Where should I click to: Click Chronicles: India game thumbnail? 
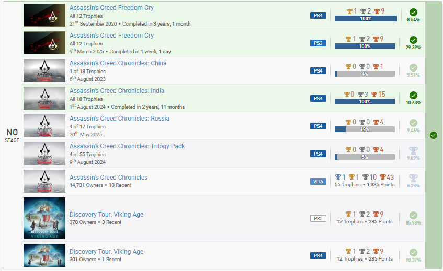pyautogui.click(x=44, y=98)
